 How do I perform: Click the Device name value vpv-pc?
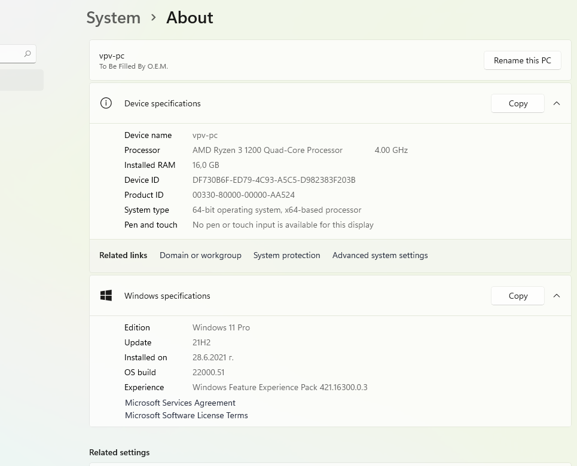[x=205, y=136]
